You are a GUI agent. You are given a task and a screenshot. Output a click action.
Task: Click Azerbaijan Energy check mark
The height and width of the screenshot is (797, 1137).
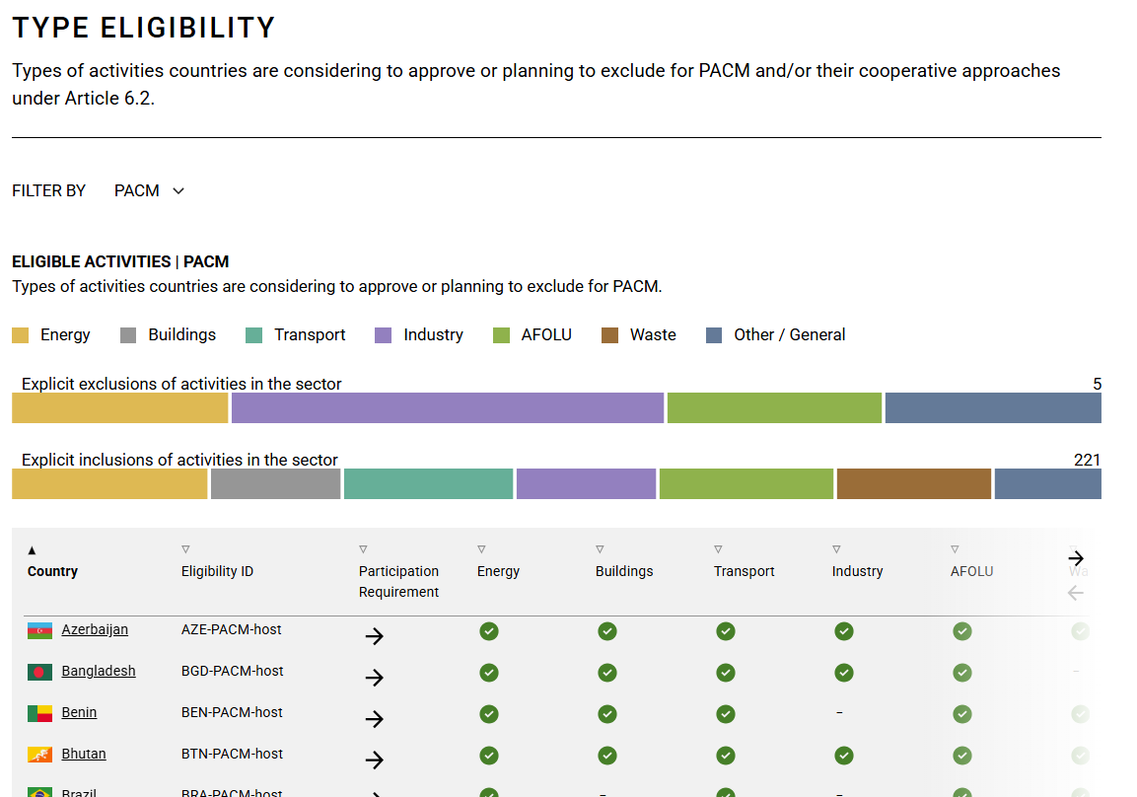[489, 631]
